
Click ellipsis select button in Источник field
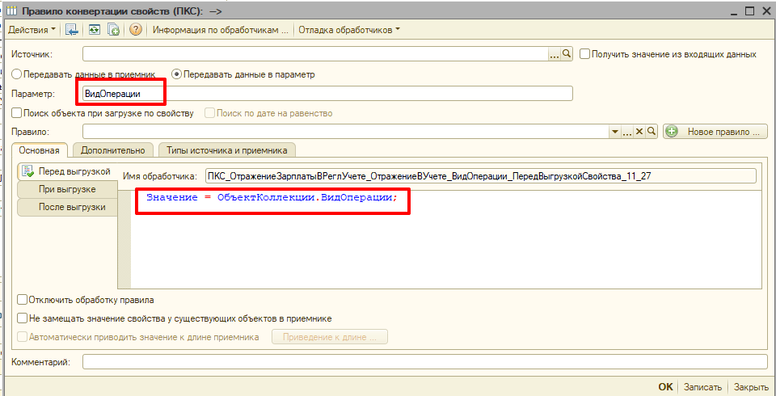tap(555, 54)
